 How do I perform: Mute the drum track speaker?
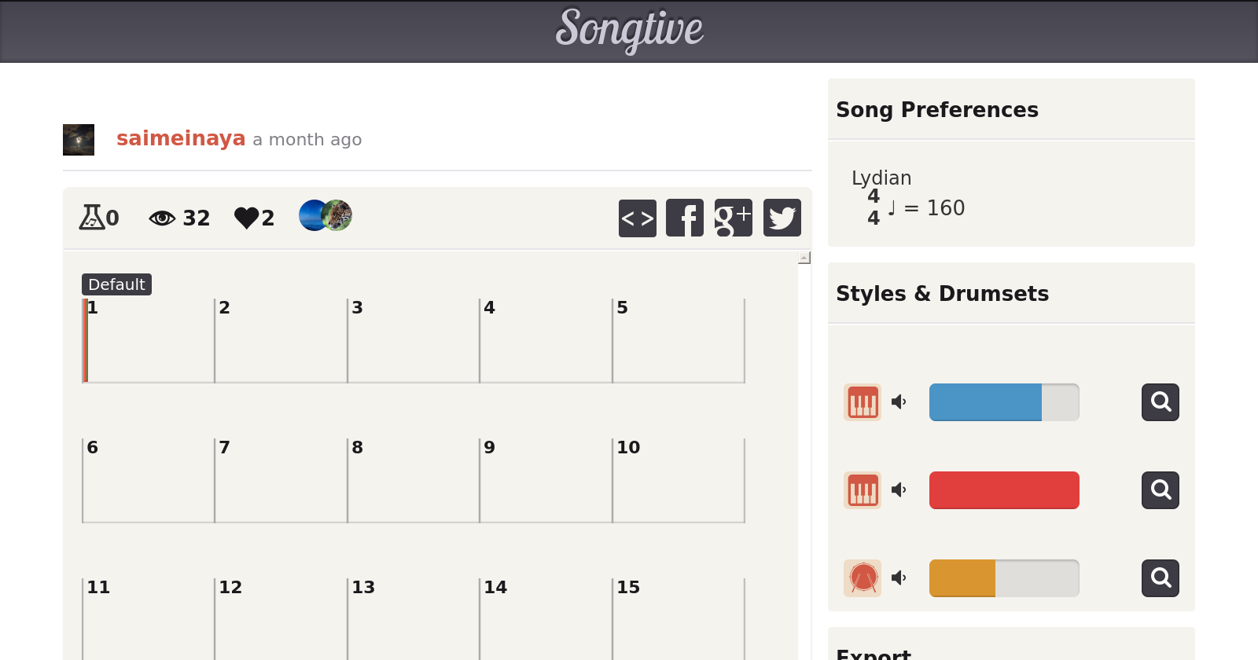click(x=899, y=578)
